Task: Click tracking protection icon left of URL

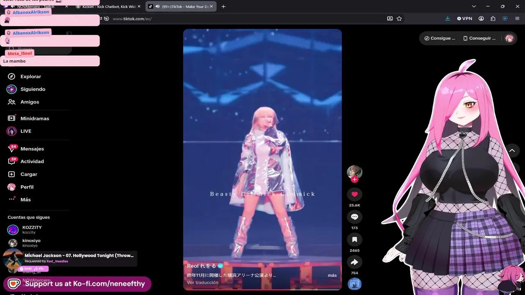Action: coord(106,18)
